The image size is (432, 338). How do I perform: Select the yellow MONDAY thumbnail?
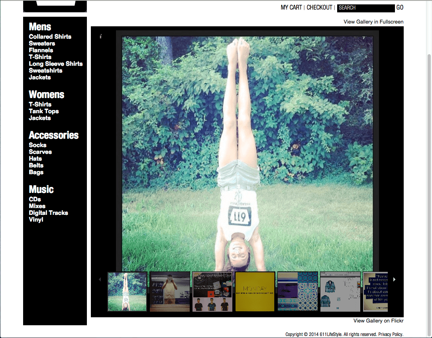(x=255, y=291)
